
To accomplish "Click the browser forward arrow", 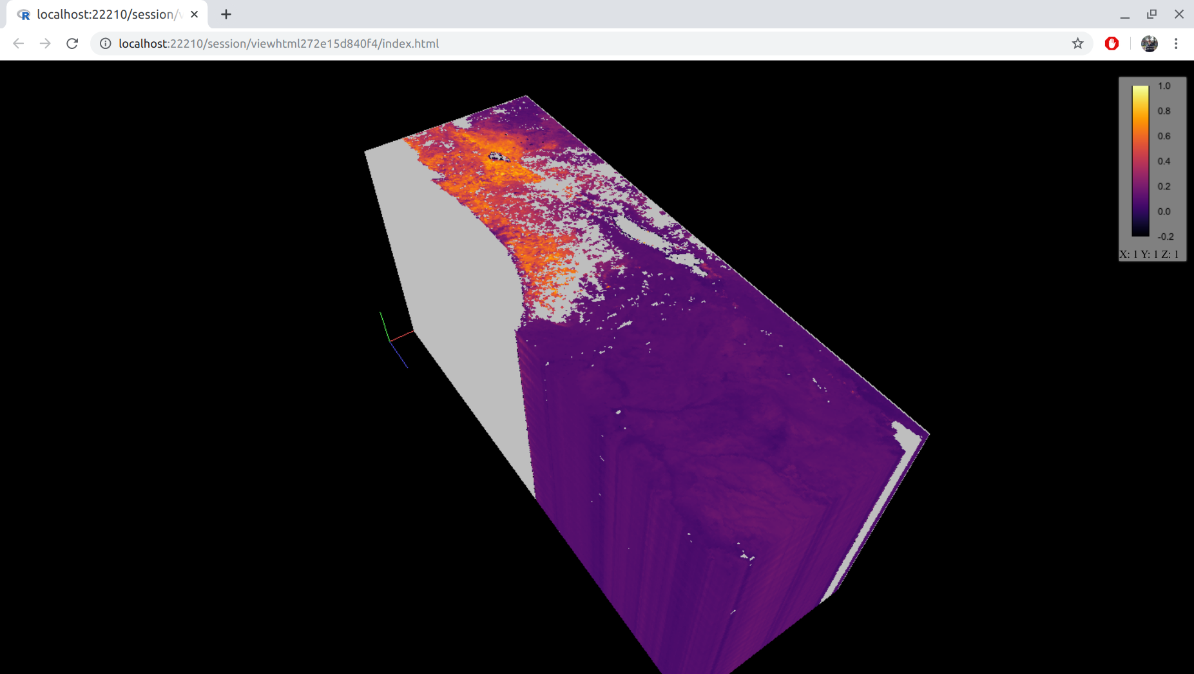I will point(45,43).
